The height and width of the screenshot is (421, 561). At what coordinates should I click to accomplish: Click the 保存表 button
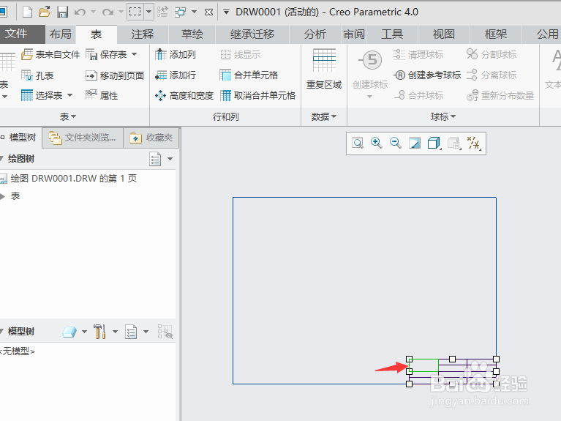point(106,54)
